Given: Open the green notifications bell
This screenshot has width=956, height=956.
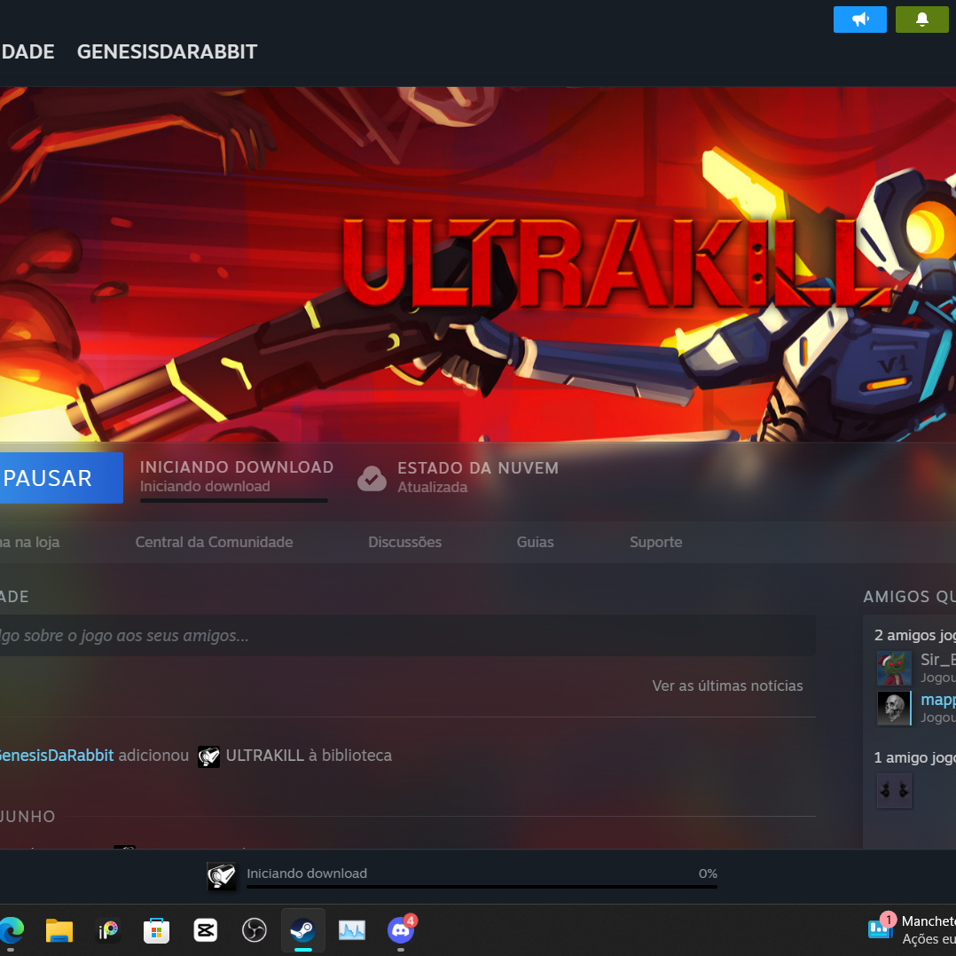Looking at the screenshot, I should click(x=921, y=20).
